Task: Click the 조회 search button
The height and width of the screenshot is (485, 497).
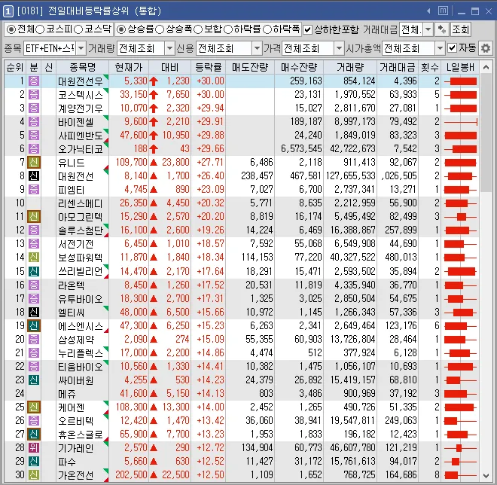Action: pyautogui.click(x=461, y=30)
